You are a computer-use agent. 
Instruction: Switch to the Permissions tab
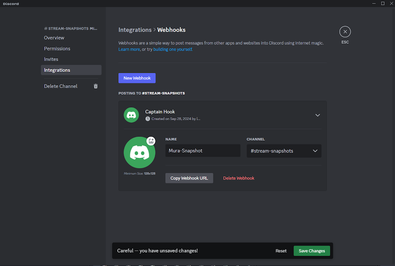click(57, 49)
